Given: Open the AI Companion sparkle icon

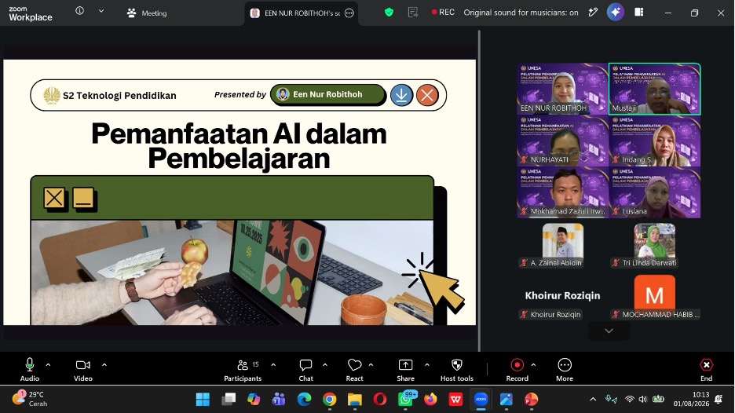Looking at the screenshot, I should 615,13.
